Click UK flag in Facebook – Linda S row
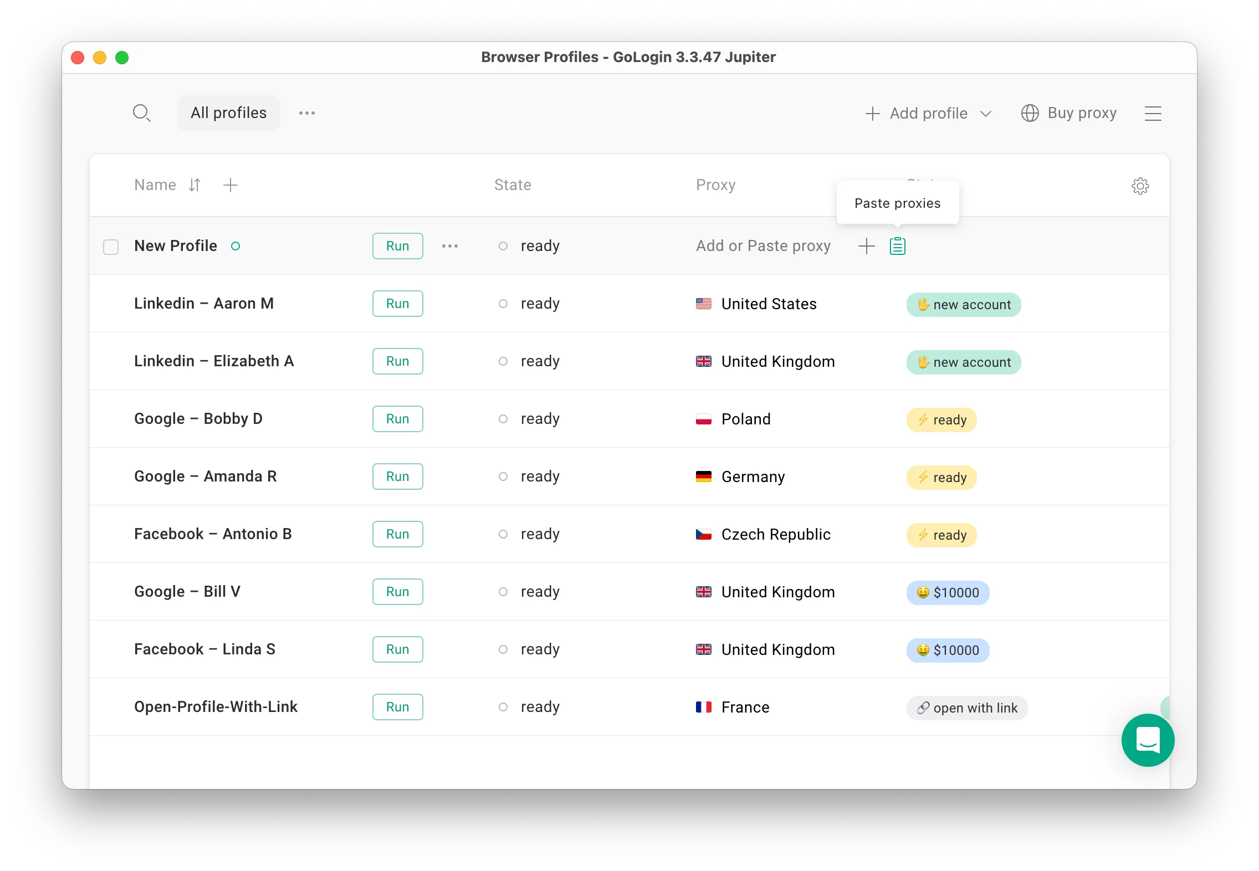Viewport: 1259px width, 871px height. point(704,649)
